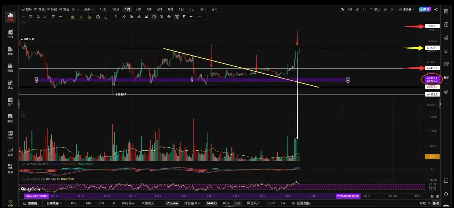Viewport: 454px width, 208px height.
Task: Toggle the EMA indicator
Action: (101, 203)
